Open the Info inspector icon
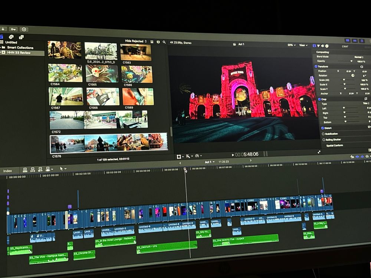The height and width of the screenshot is (278, 371). [x=327, y=46]
